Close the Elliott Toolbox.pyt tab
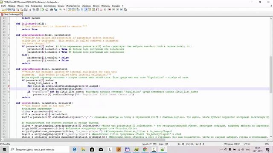Viewport: 273px width, 153px height. pos(20,14)
